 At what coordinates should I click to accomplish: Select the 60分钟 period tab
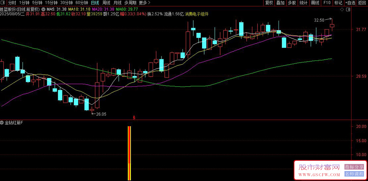click(x=82, y=3)
